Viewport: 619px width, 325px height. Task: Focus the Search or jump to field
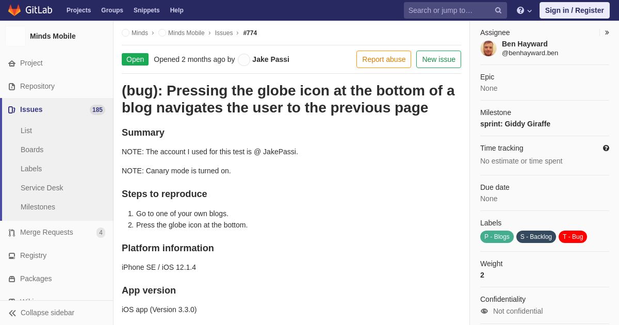(x=455, y=10)
